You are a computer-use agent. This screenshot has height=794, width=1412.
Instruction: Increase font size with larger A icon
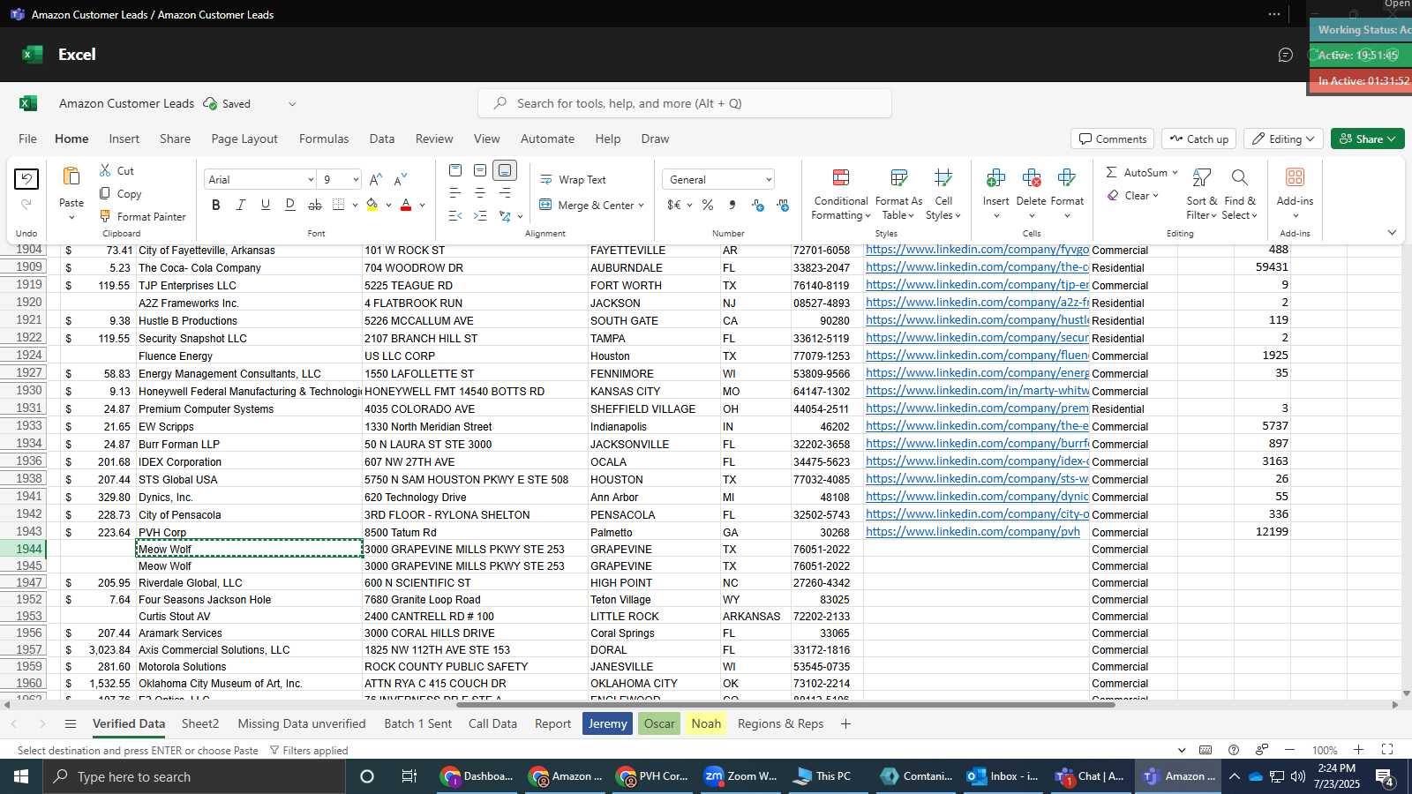pos(376,179)
